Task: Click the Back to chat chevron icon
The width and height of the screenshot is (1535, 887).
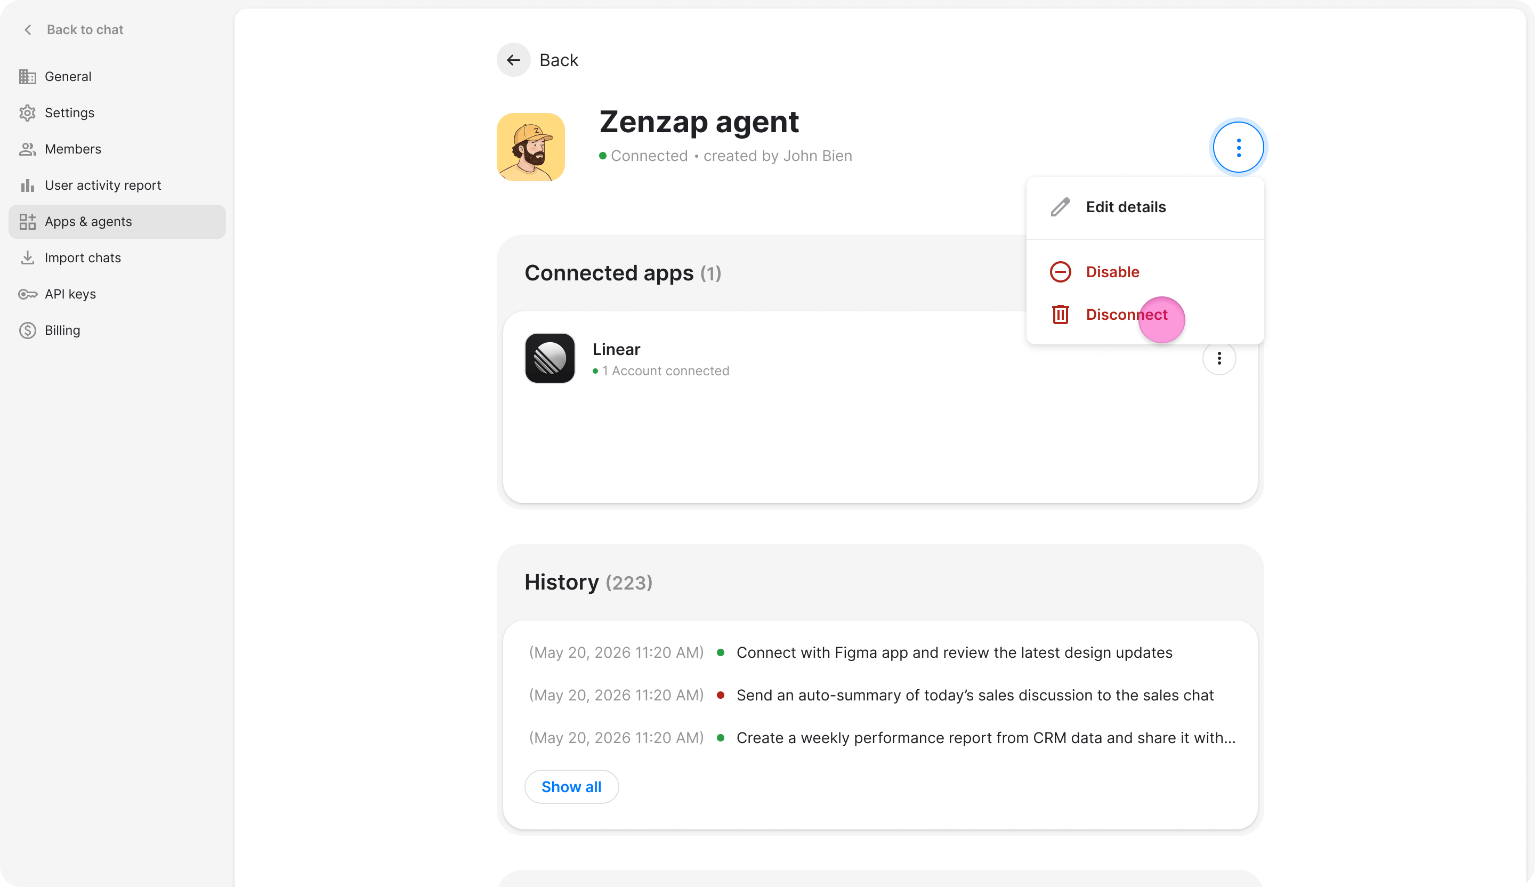Action: pos(27,30)
